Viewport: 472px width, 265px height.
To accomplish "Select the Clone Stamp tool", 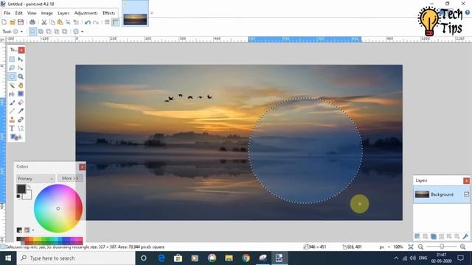I will [12, 120].
